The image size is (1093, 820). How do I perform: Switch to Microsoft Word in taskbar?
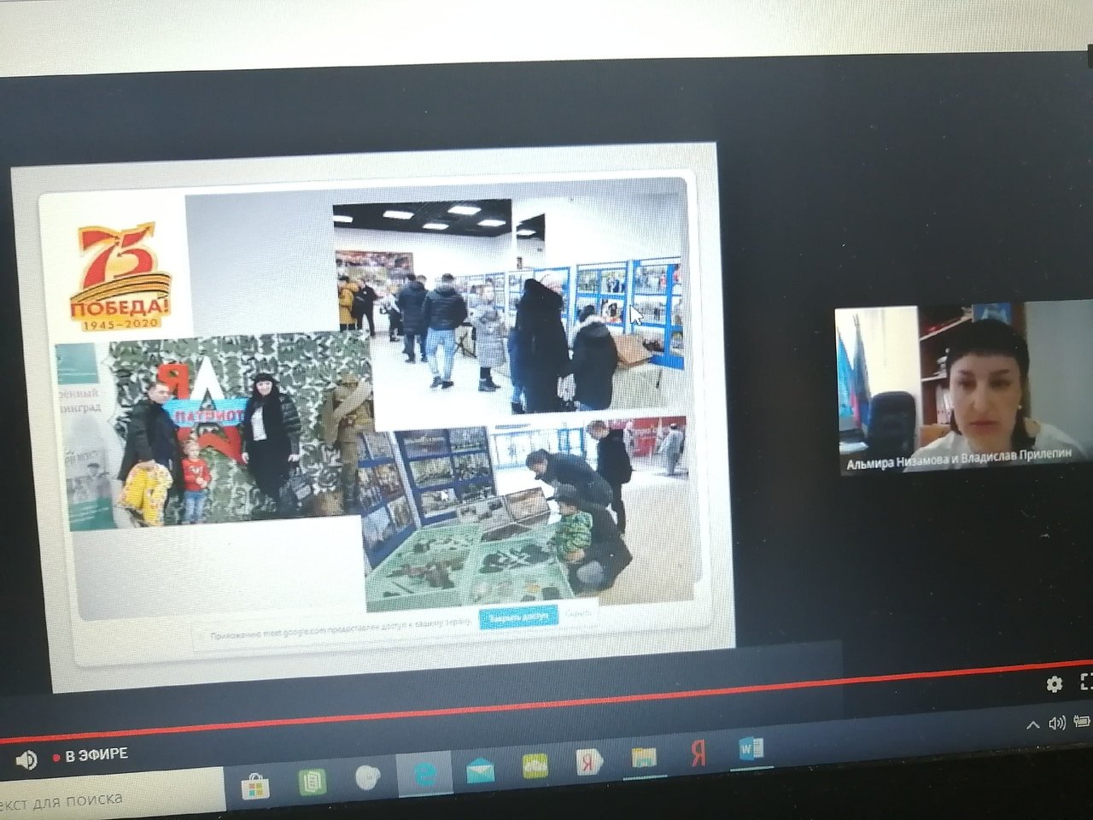pos(751,750)
